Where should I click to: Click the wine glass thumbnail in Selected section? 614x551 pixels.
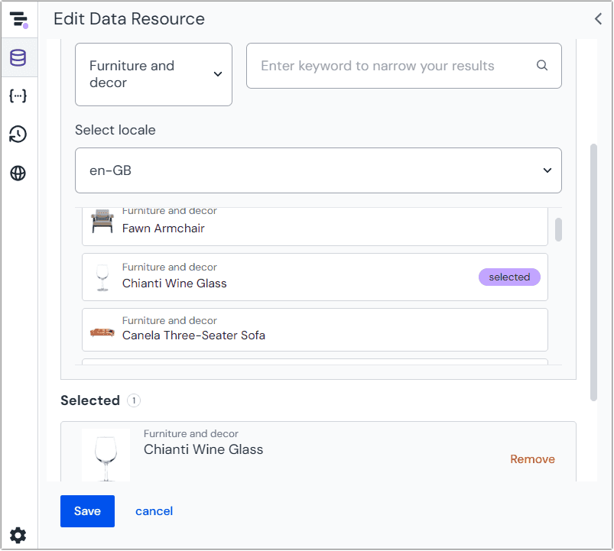click(106, 455)
